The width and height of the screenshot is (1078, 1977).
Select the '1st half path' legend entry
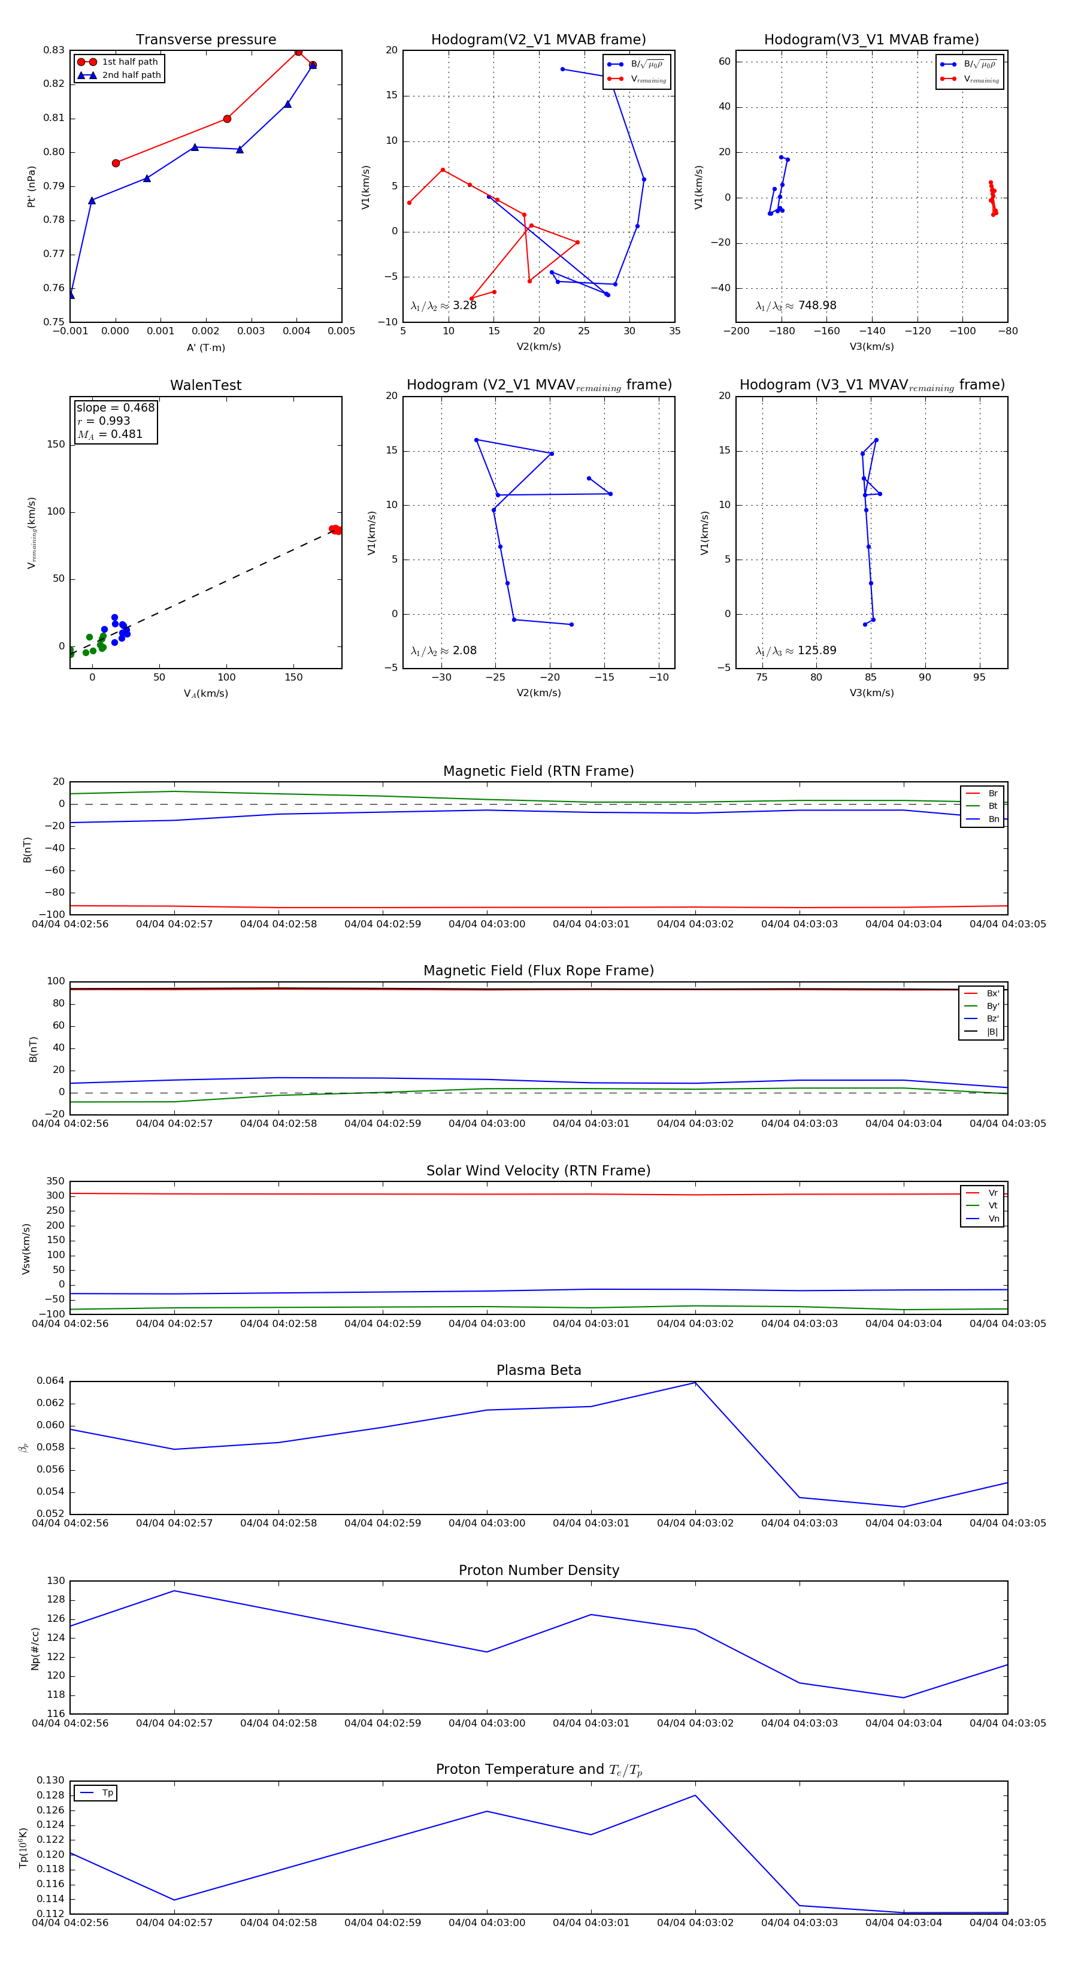118,62
